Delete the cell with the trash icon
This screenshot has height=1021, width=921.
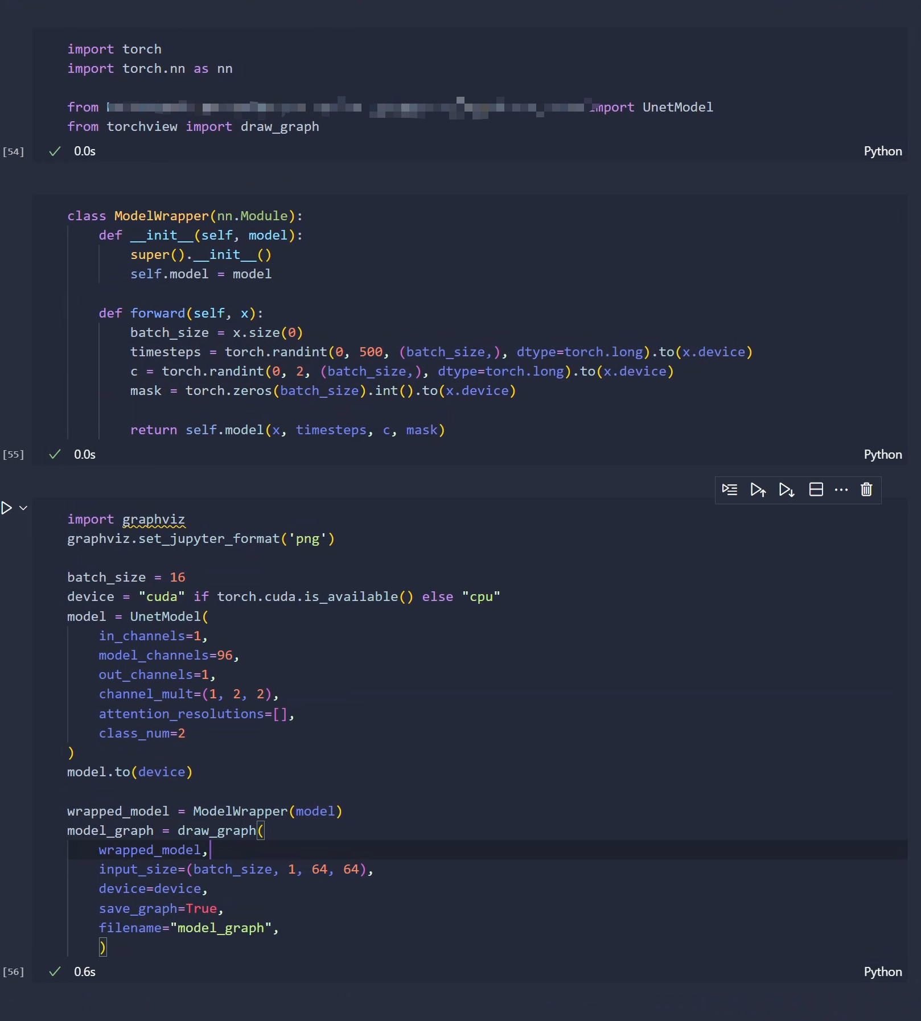coord(866,489)
